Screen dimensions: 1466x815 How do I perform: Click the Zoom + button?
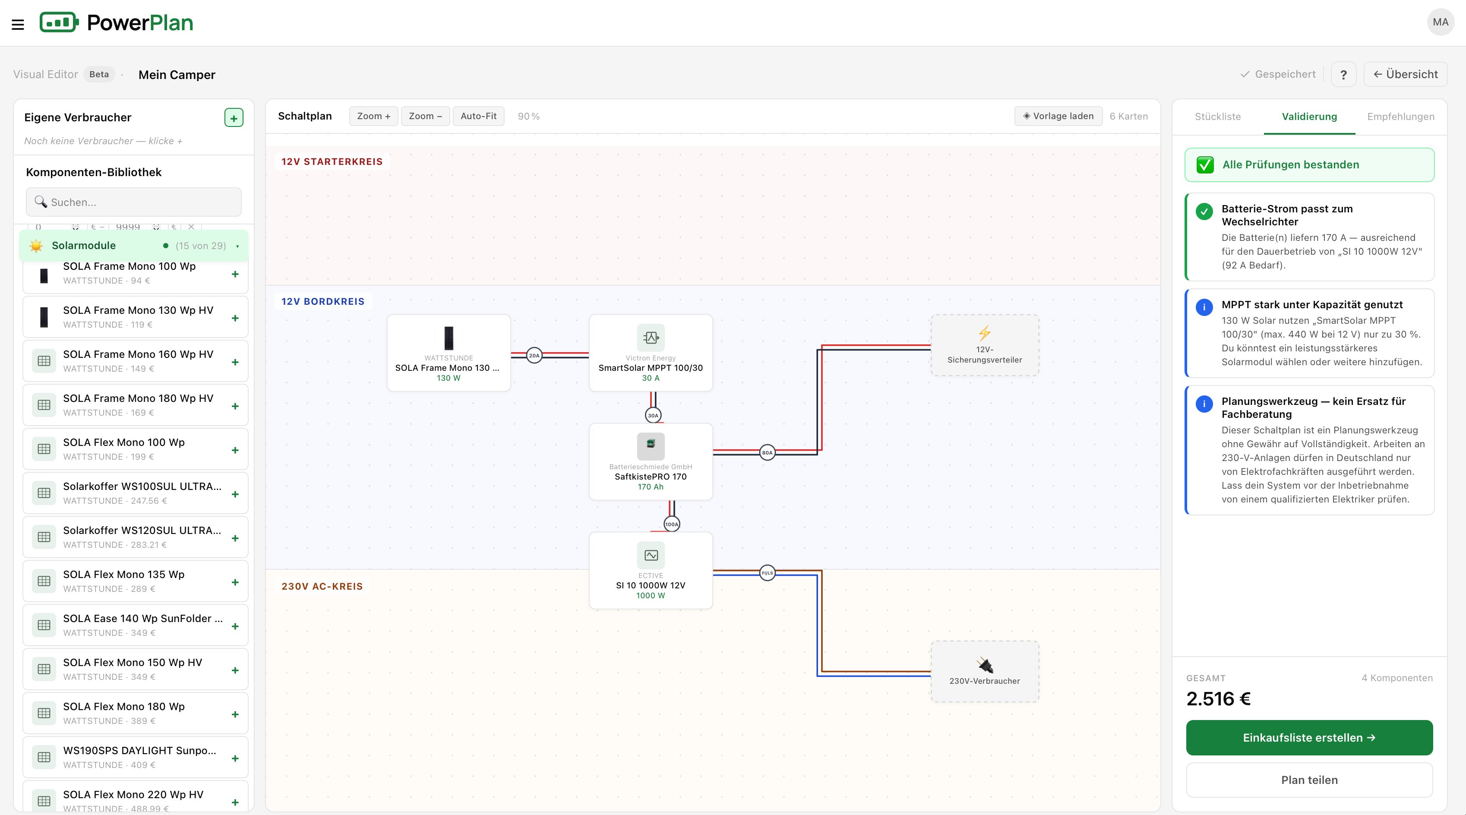[373, 116]
